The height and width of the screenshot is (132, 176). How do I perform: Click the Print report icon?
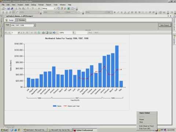[x=43, y=33]
